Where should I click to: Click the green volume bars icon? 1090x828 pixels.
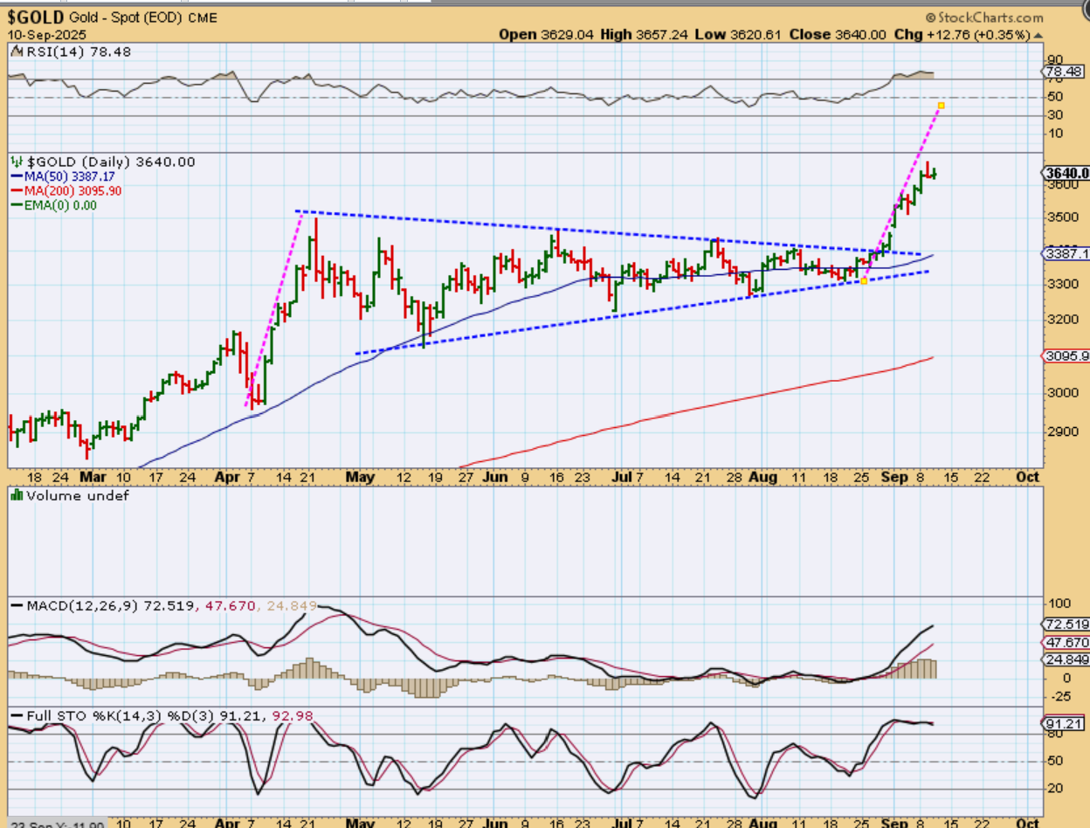[x=15, y=496]
